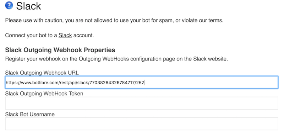Click into the Slack Bot Username field
284x137 pixels.
(x=142, y=124)
